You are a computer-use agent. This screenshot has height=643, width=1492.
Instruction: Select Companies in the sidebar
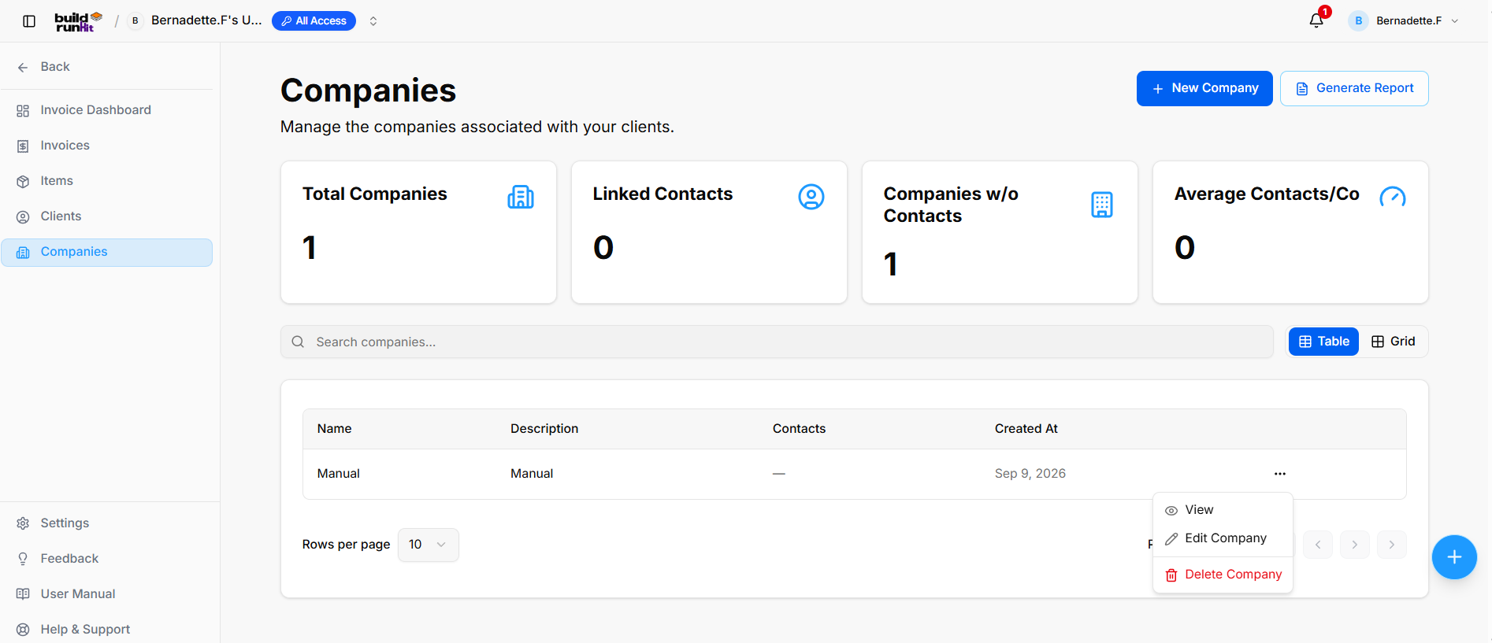[x=107, y=253]
